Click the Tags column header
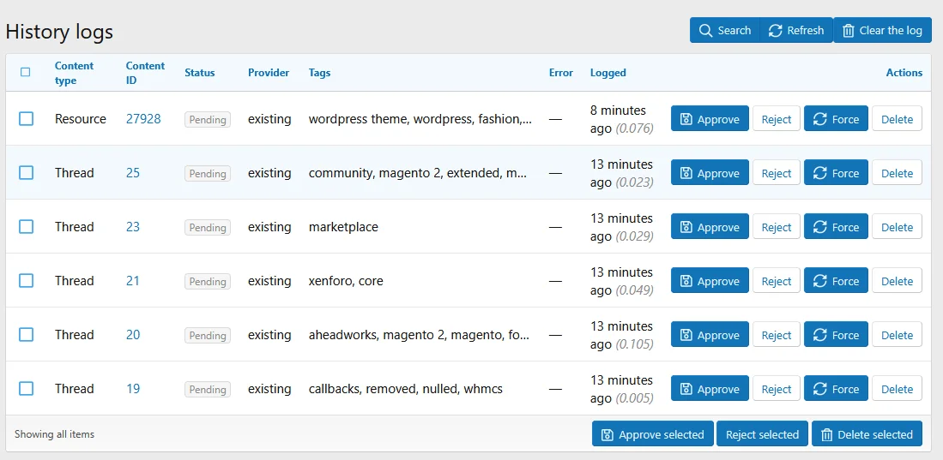This screenshot has height=460, width=943. (x=319, y=73)
